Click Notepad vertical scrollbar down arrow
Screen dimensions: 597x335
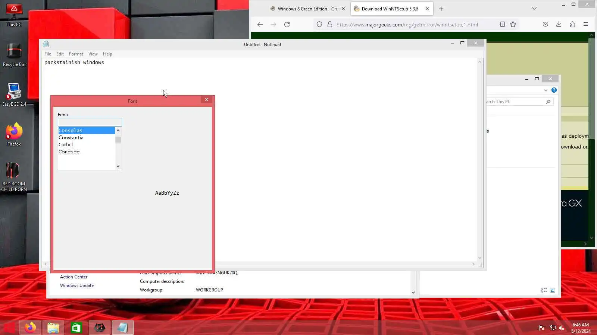pos(479,258)
